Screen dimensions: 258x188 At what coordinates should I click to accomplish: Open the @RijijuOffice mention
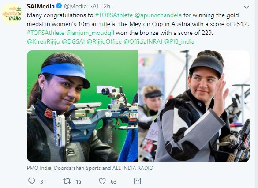click(x=104, y=41)
